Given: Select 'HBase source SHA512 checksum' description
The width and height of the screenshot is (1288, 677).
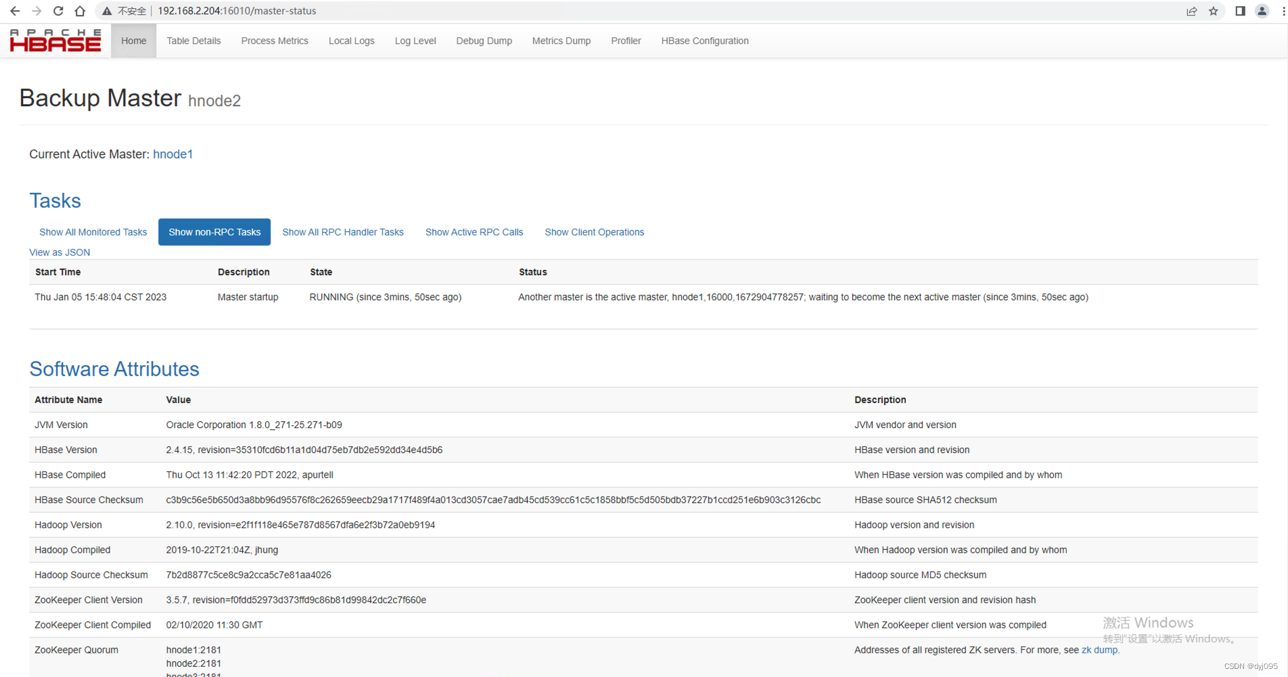Looking at the screenshot, I should (x=925, y=500).
